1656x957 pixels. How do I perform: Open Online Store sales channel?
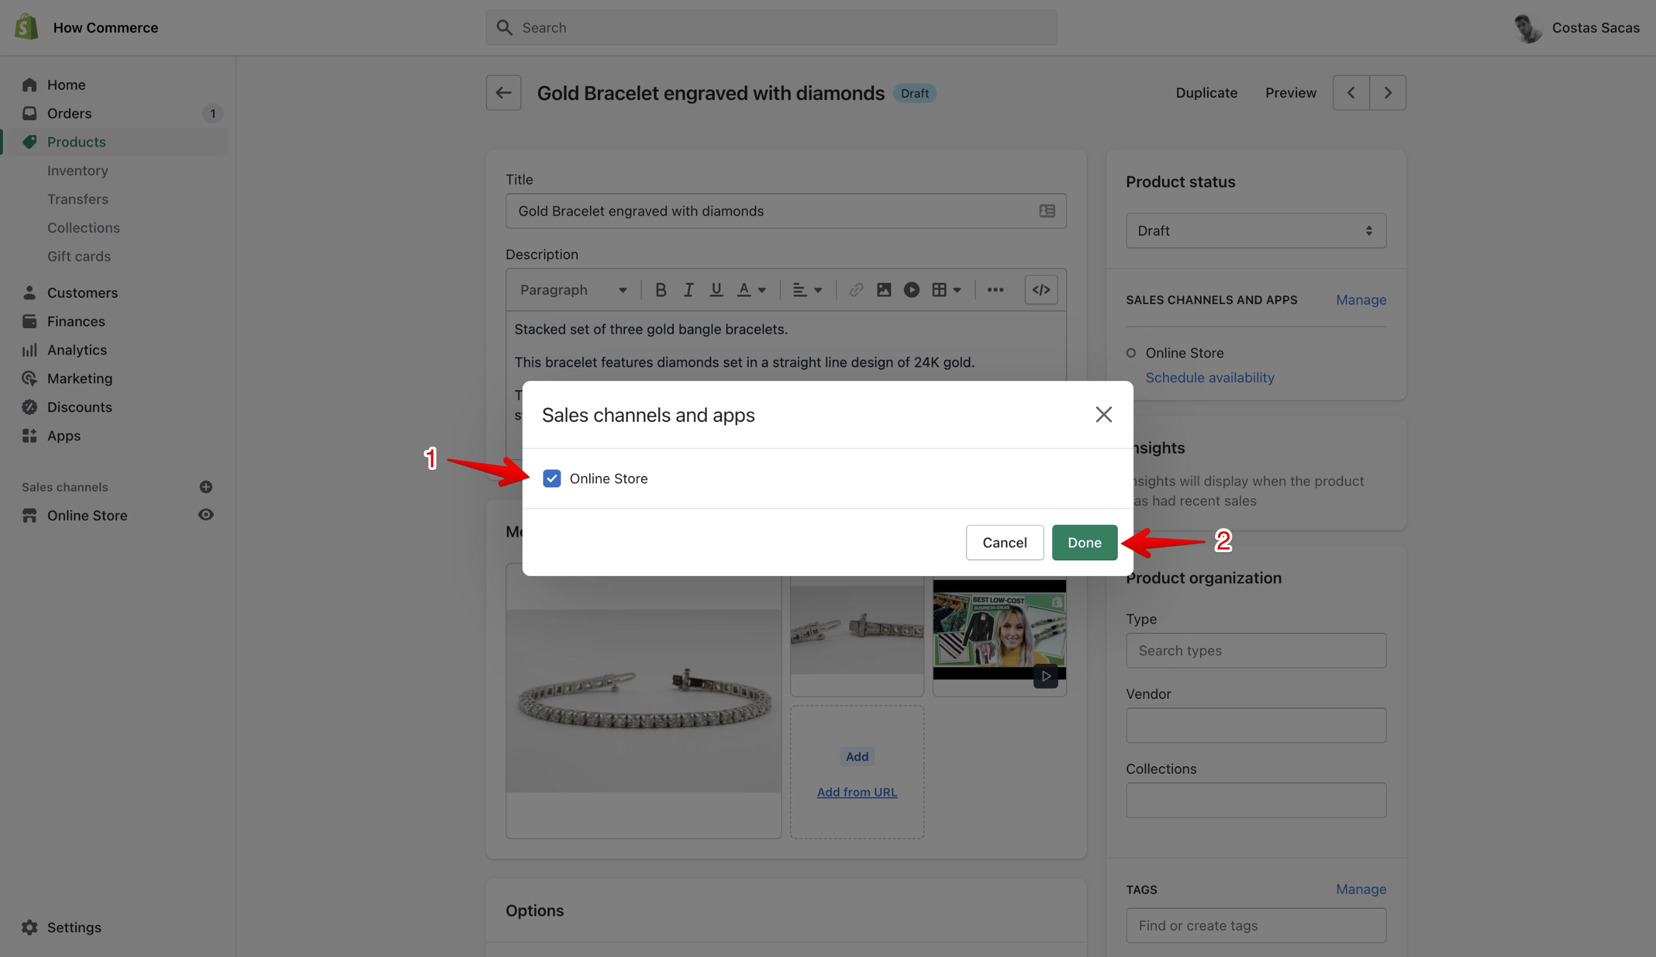tap(87, 515)
